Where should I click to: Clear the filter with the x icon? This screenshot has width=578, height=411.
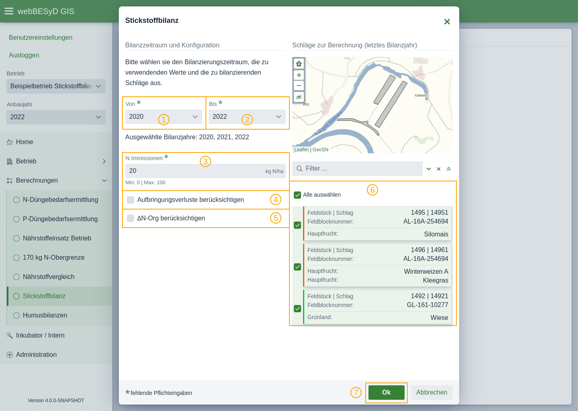tap(439, 169)
